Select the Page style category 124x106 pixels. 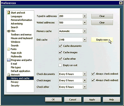point(16,53)
